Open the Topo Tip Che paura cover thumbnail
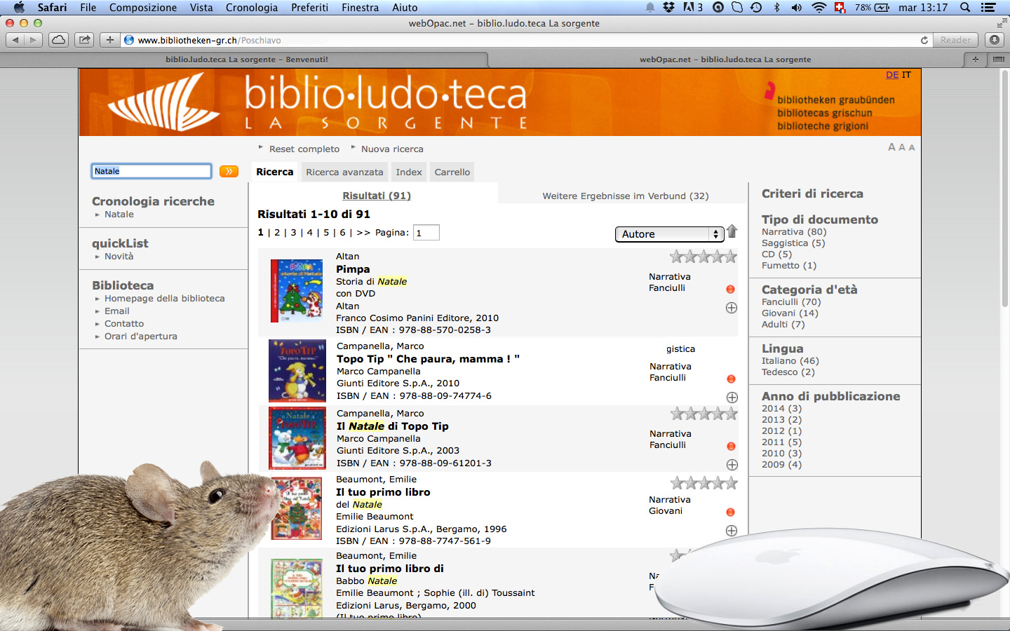The image size is (1010, 631). (297, 370)
